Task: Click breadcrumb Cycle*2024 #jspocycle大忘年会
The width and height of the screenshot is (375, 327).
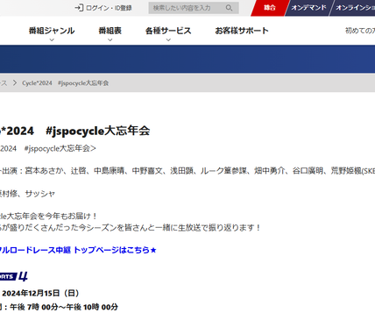Action: 66,83
